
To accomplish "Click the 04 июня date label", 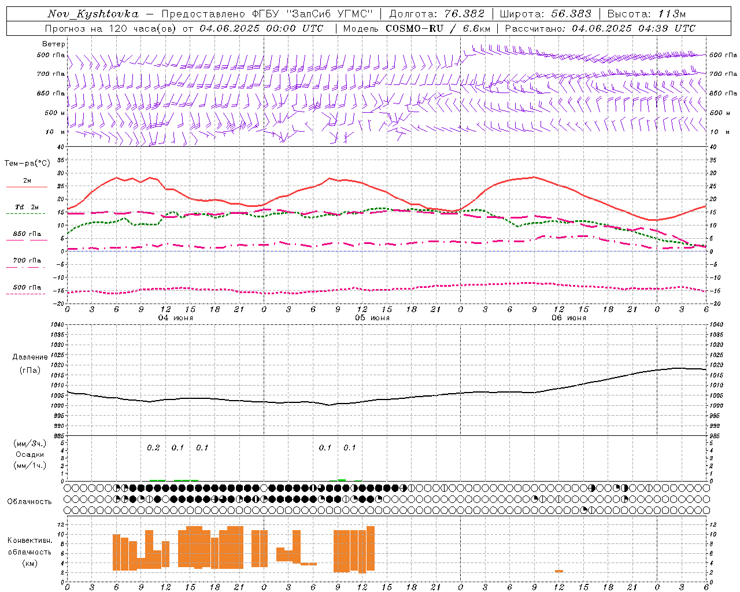I will point(176,318).
